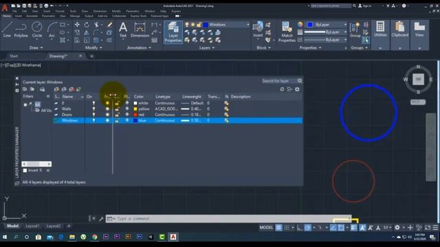Screen dimensions: 440x247
Task: Open layer manager settings gear icon
Action: (297, 89)
